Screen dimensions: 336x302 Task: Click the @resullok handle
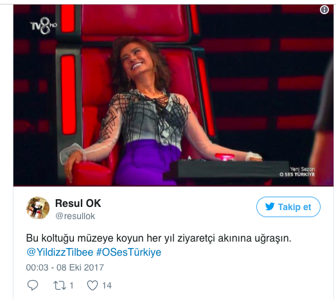(75, 216)
